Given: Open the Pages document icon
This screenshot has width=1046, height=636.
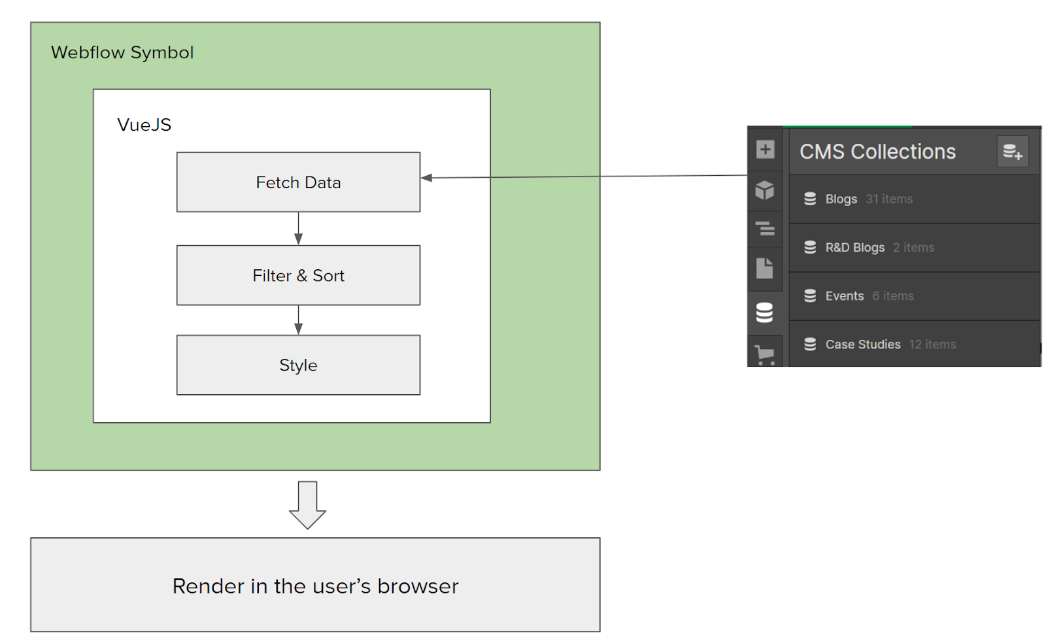Looking at the screenshot, I should click(765, 268).
